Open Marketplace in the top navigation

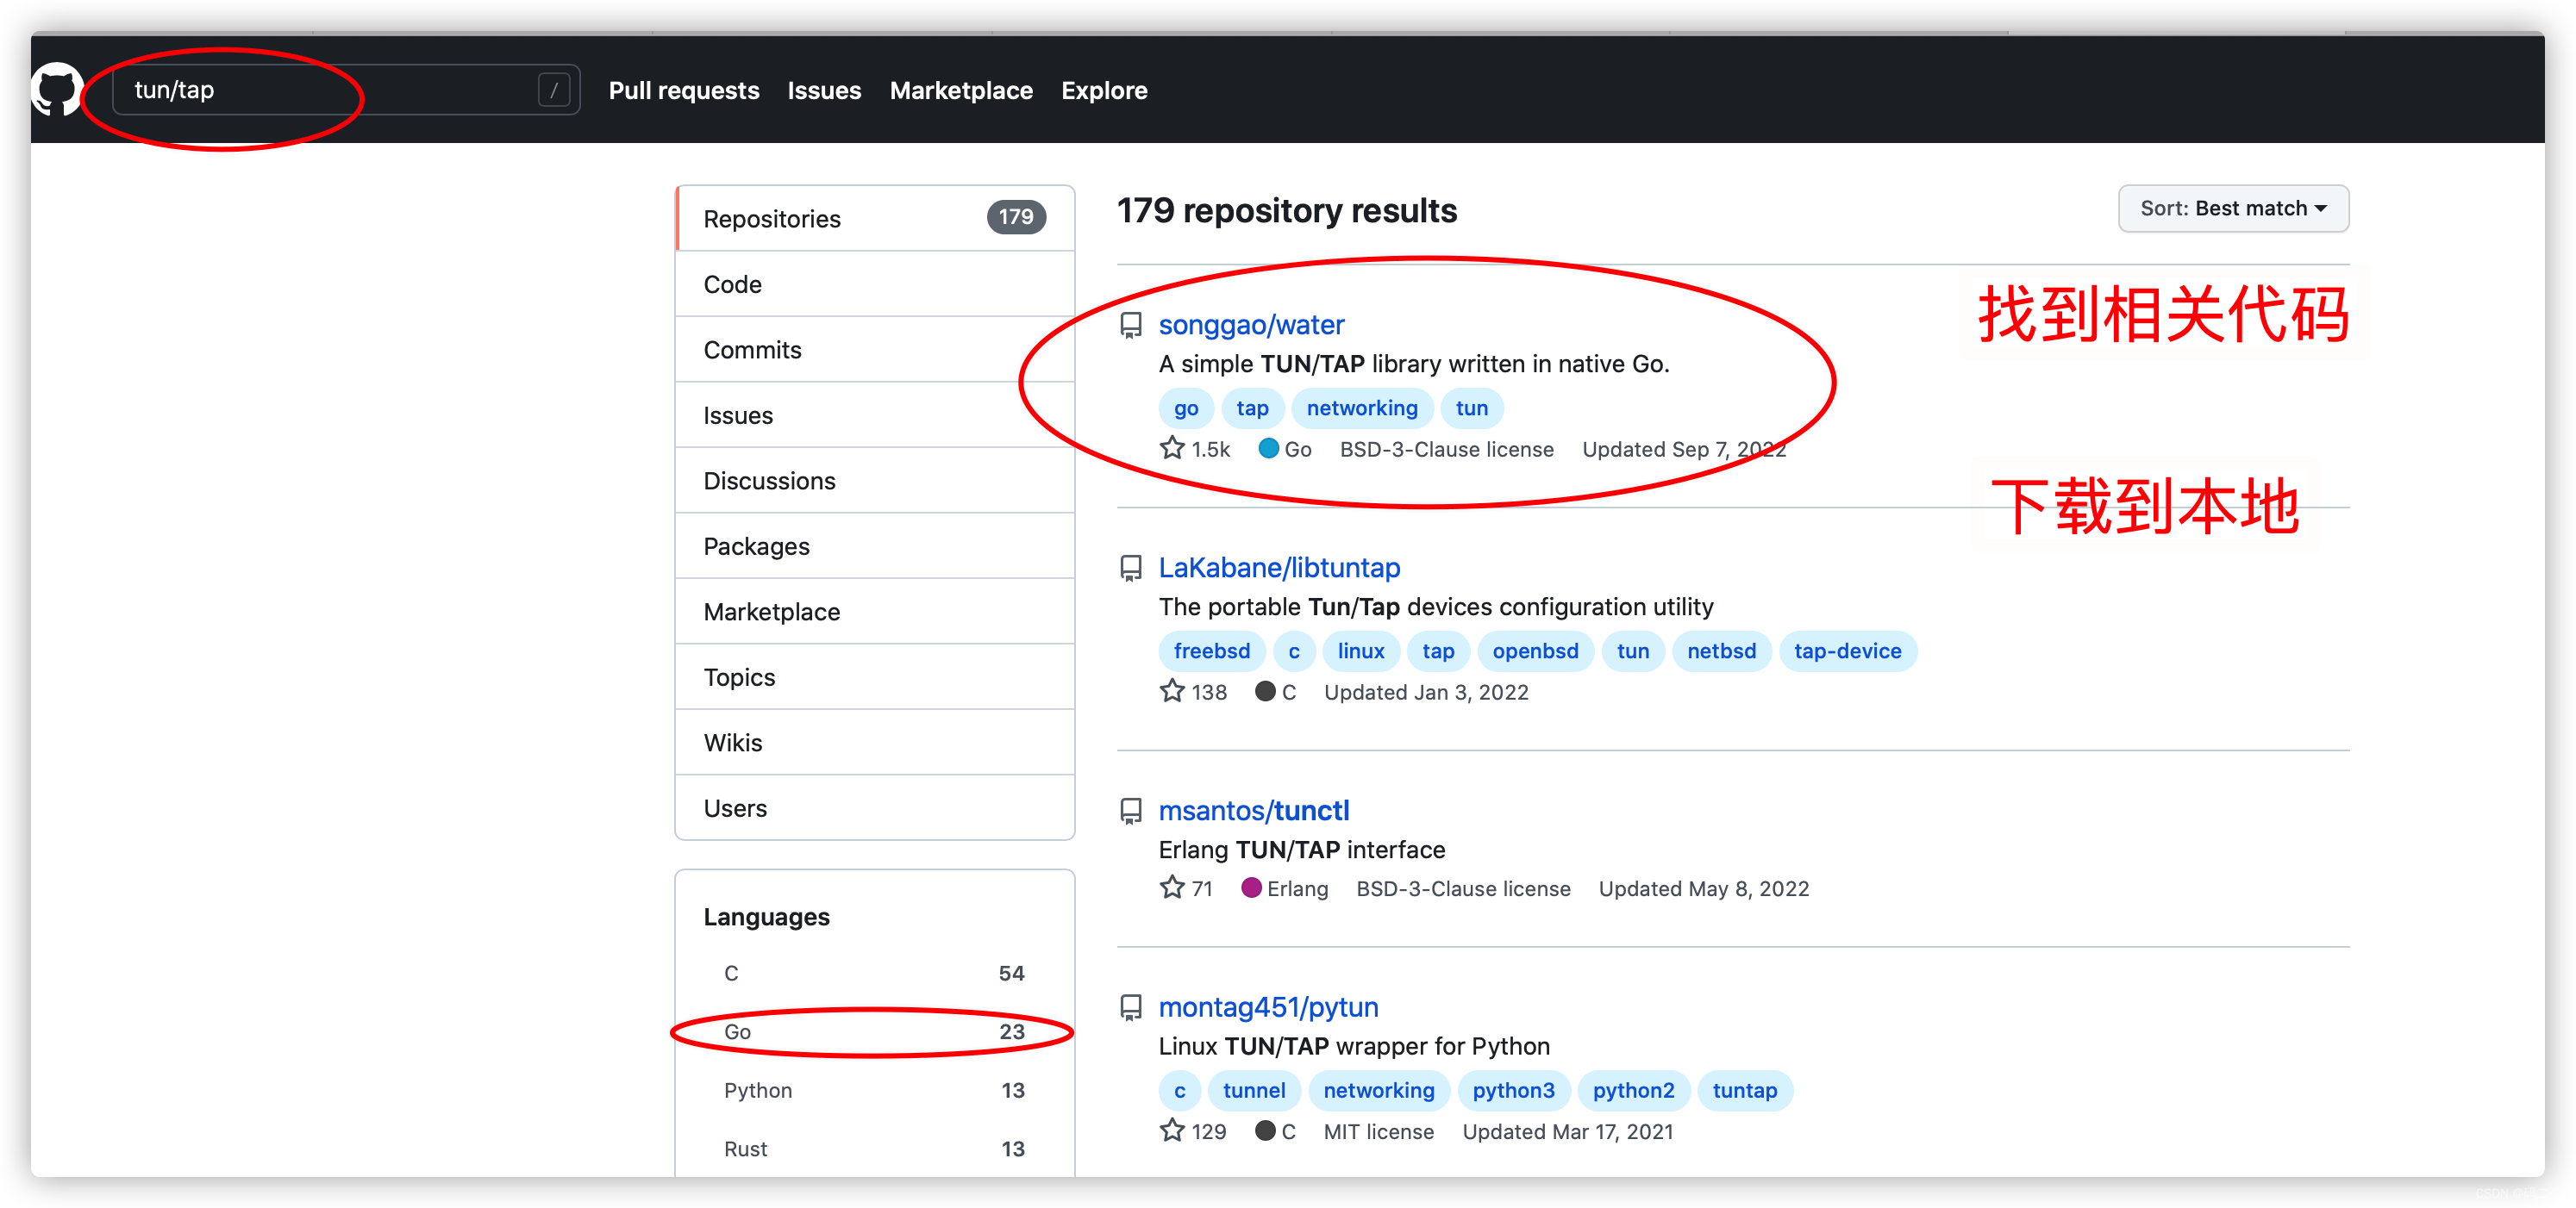click(x=961, y=91)
